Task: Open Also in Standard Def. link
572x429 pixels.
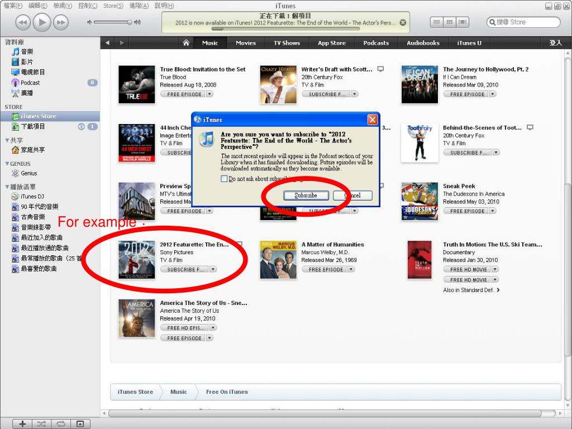Action: pyautogui.click(x=471, y=290)
